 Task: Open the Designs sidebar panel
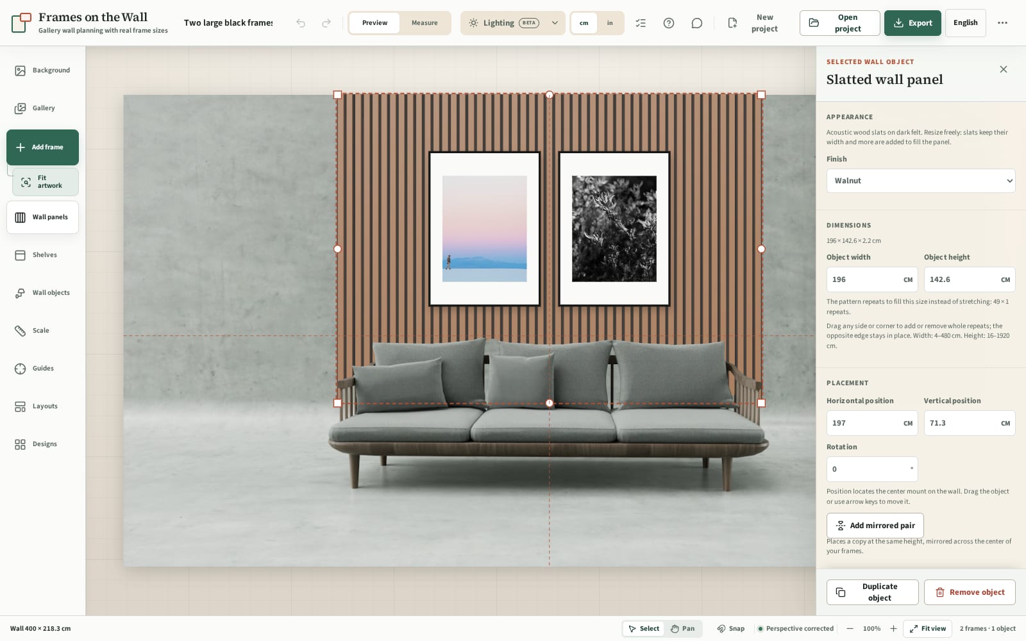(x=43, y=444)
